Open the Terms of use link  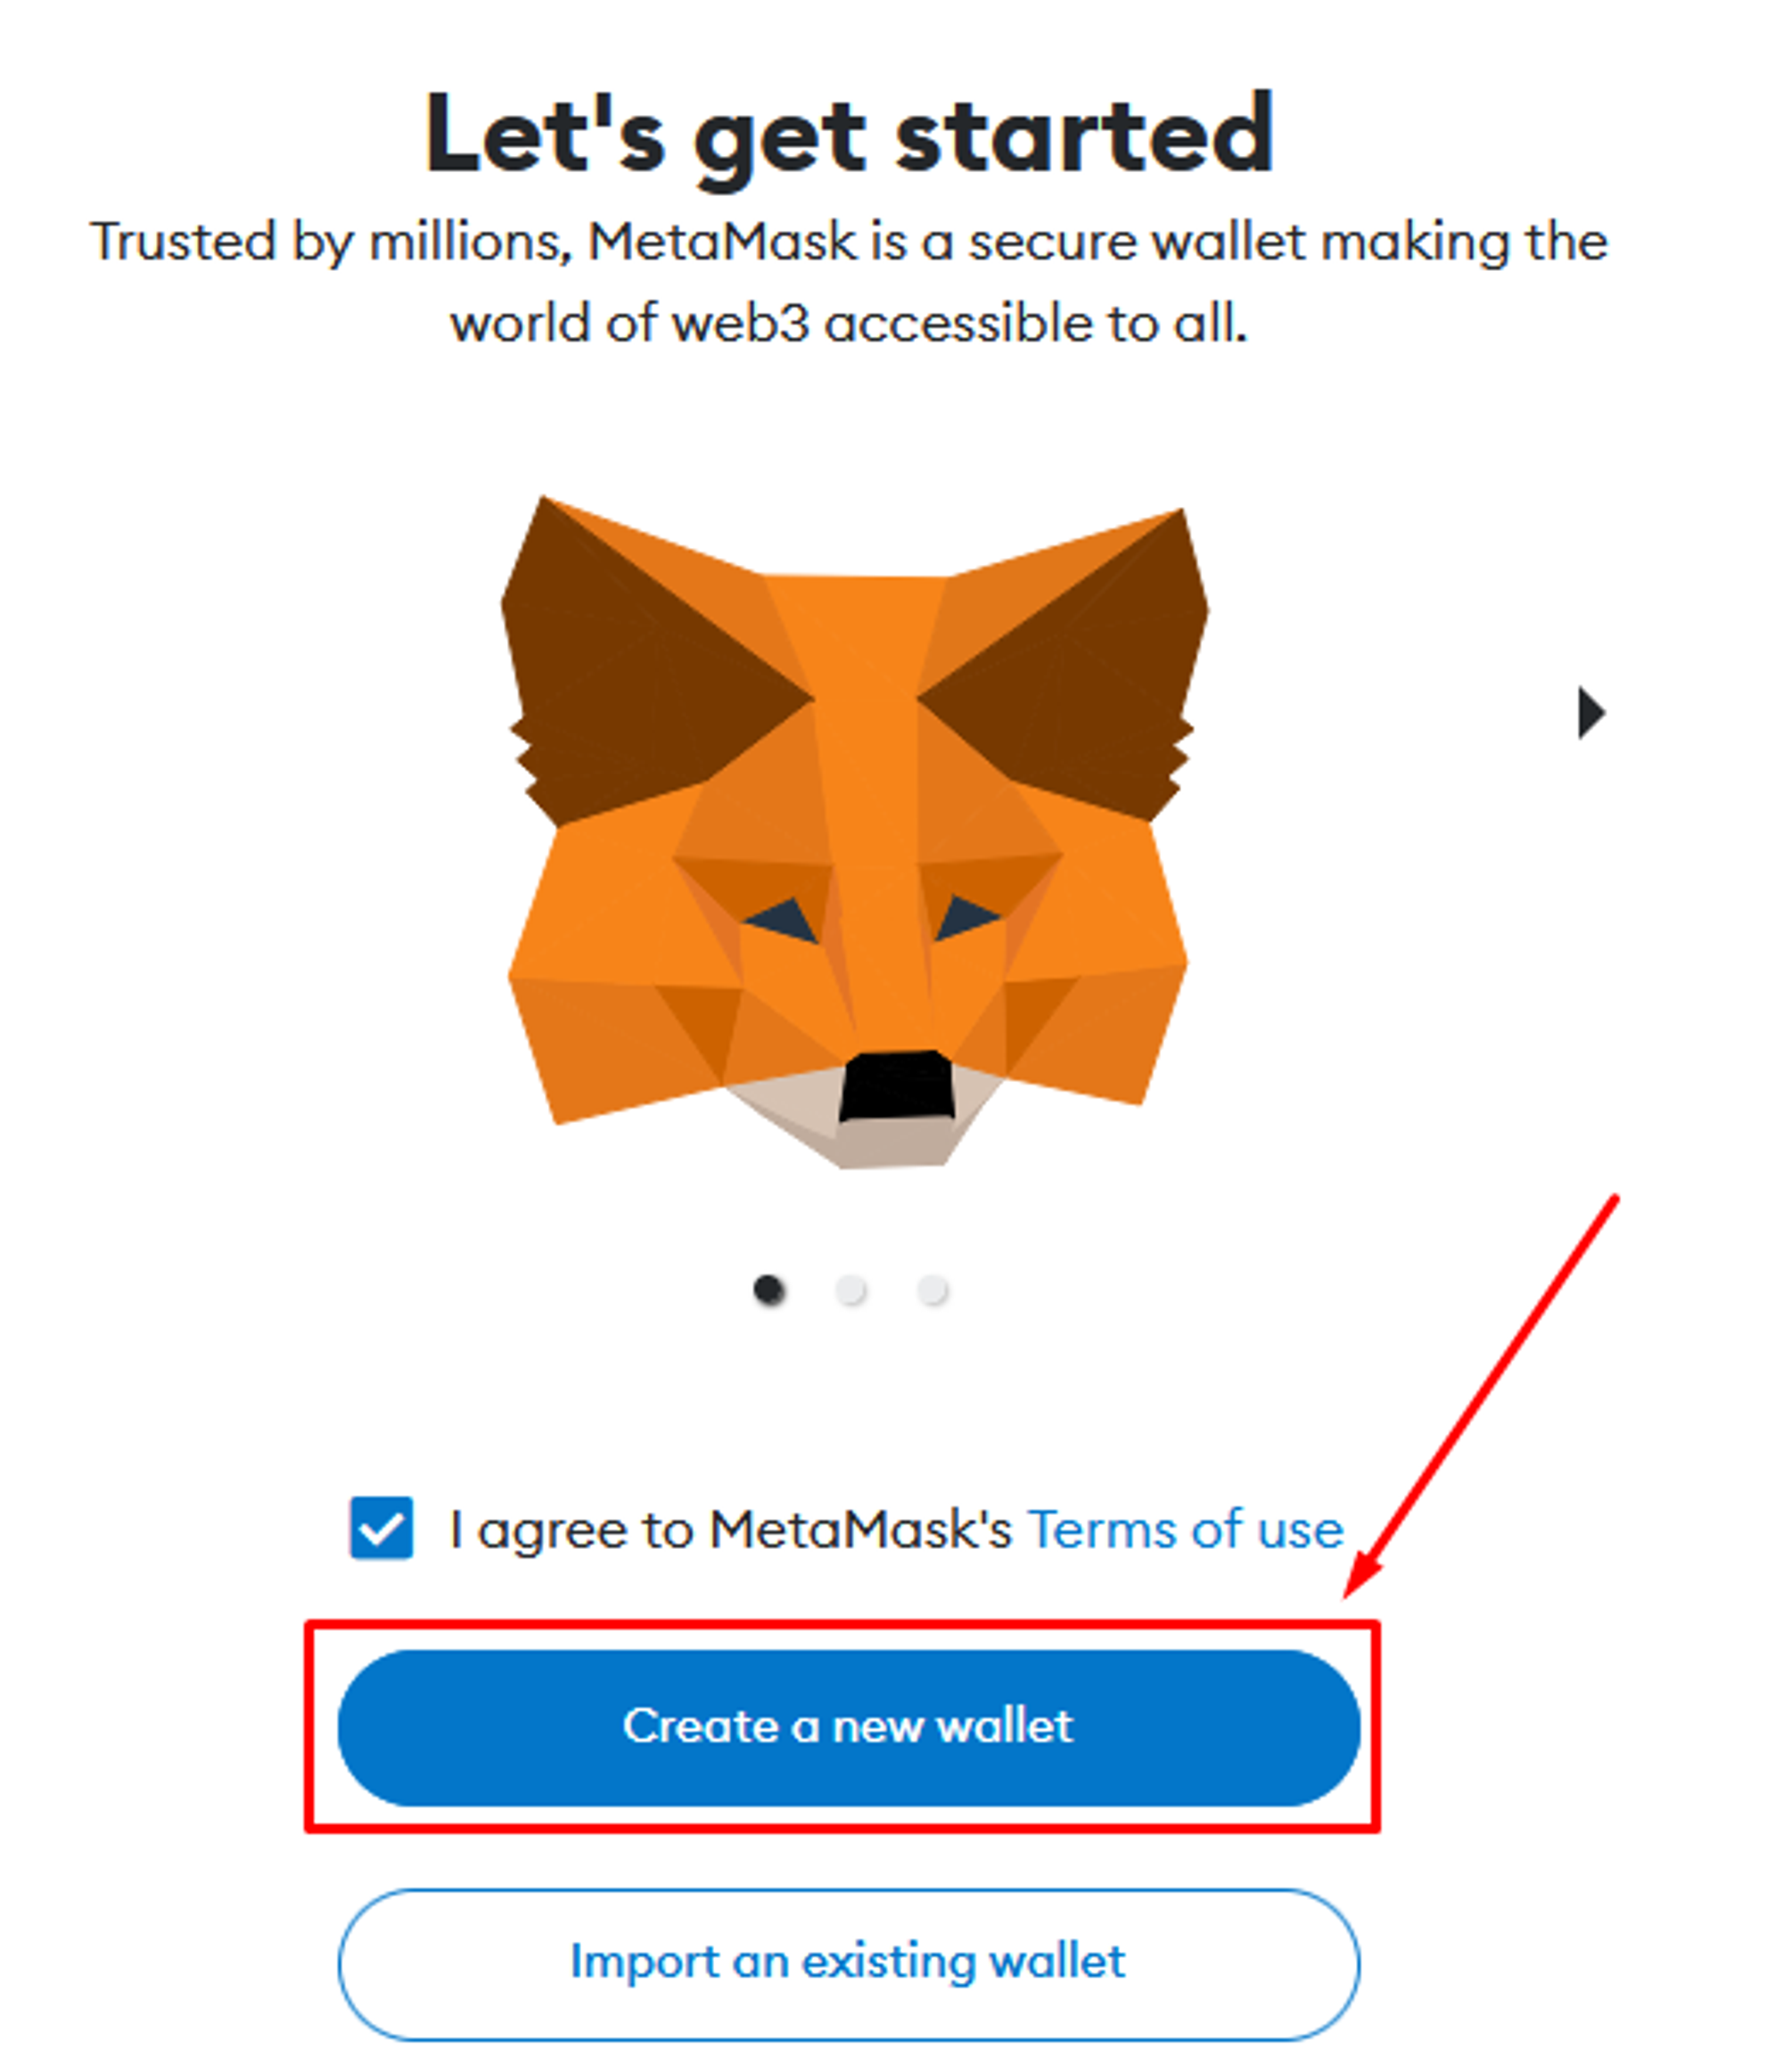click(x=1186, y=1529)
